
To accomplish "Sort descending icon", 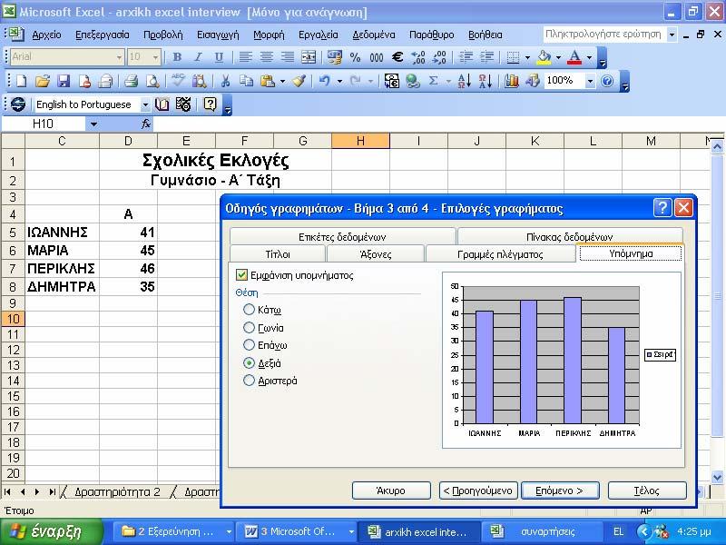I will (485, 81).
